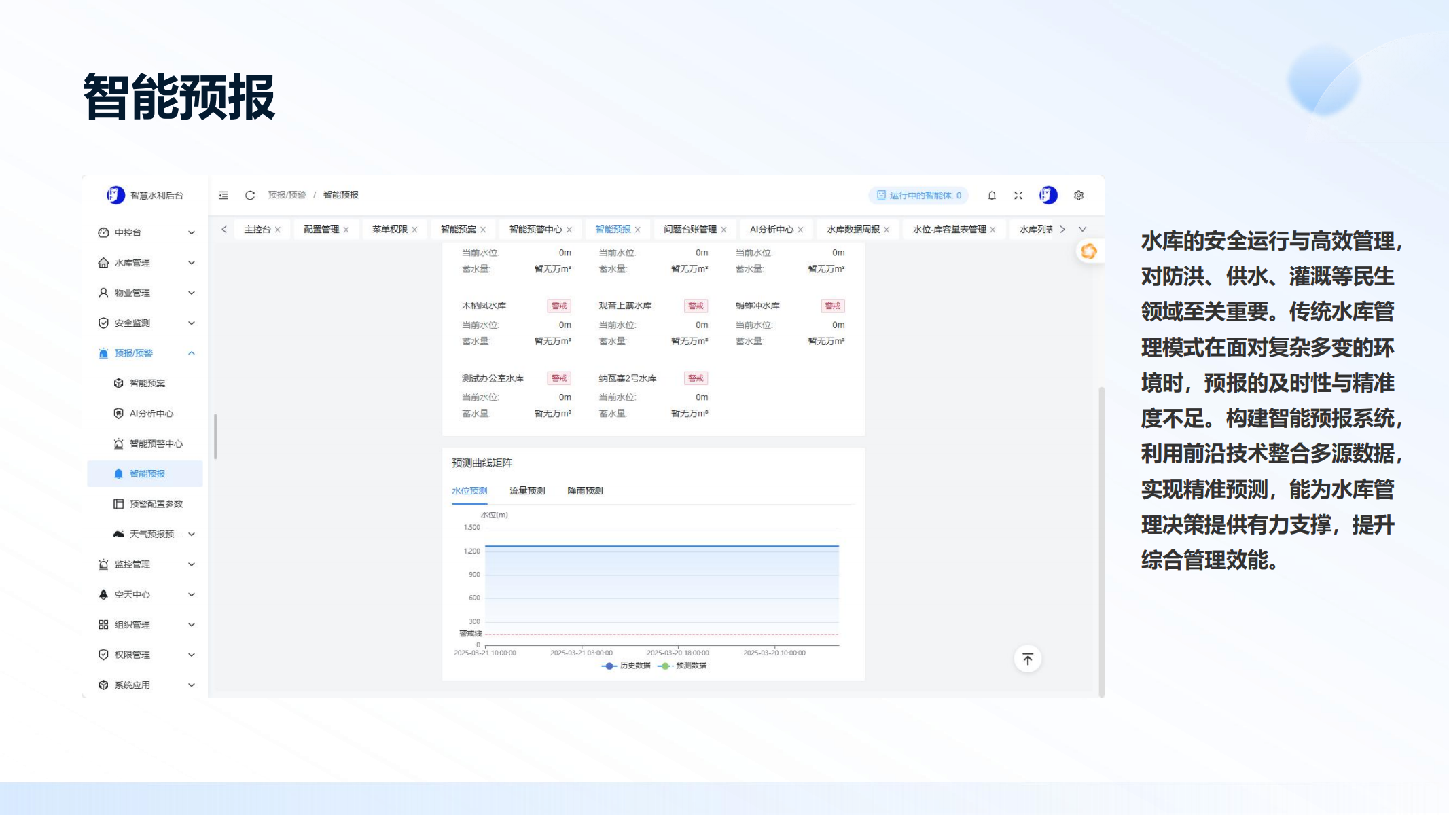This screenshot has height=815, width=1449.
Task: Click the 运行中的智能体 status button
Action: coord(918,196)
